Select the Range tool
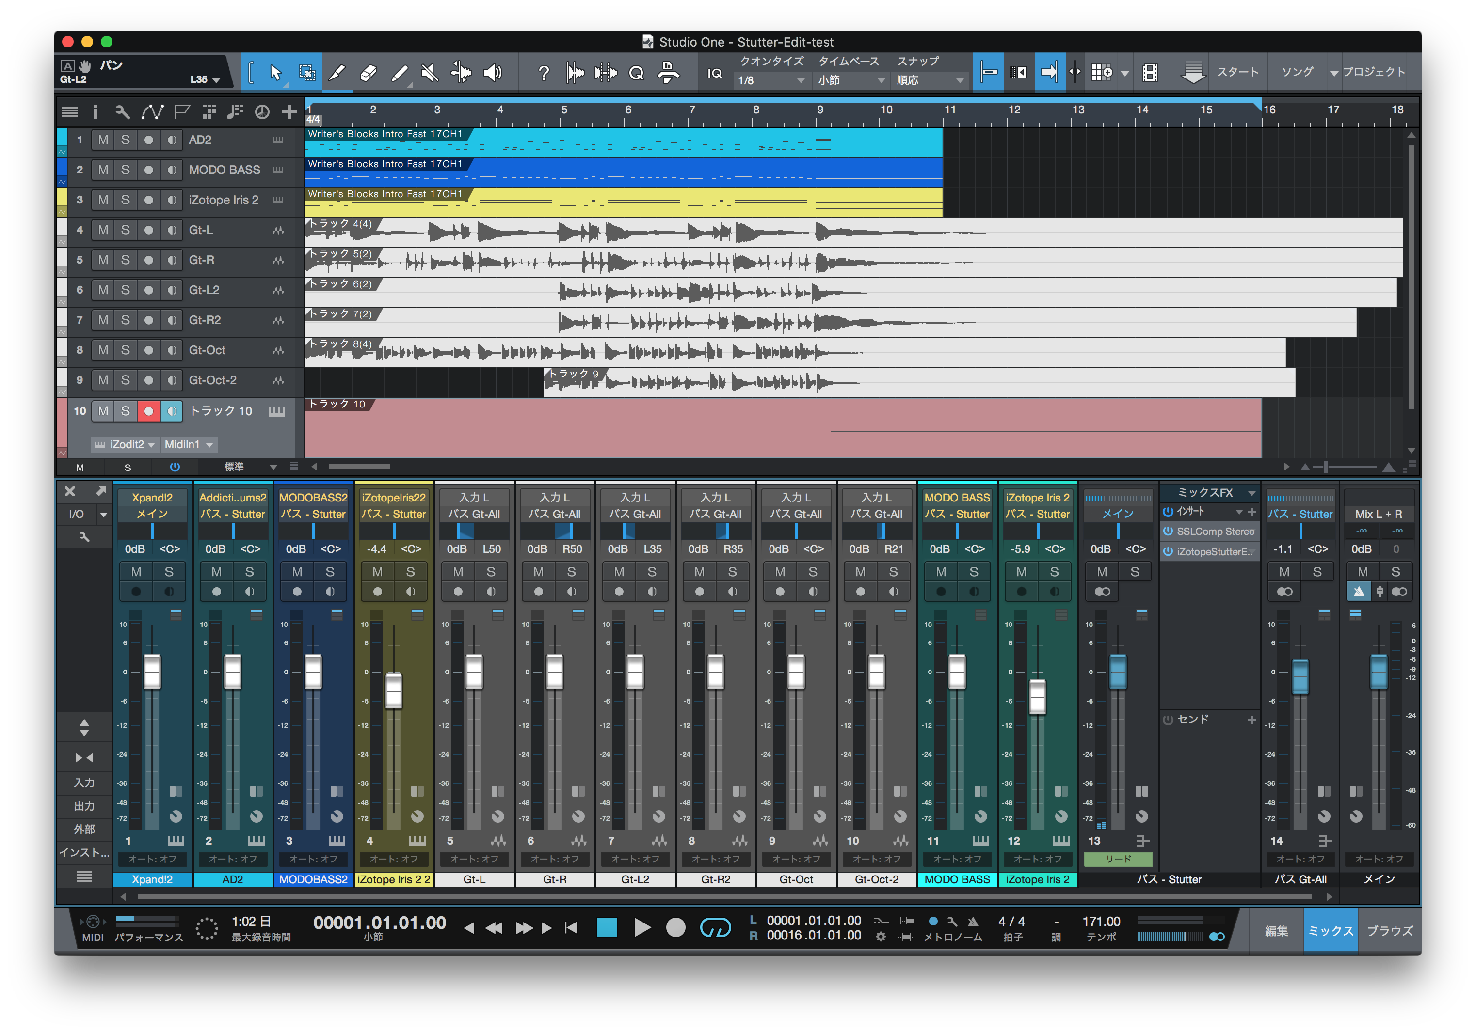Screen dimensions: 1476x1033 point(307,73)
